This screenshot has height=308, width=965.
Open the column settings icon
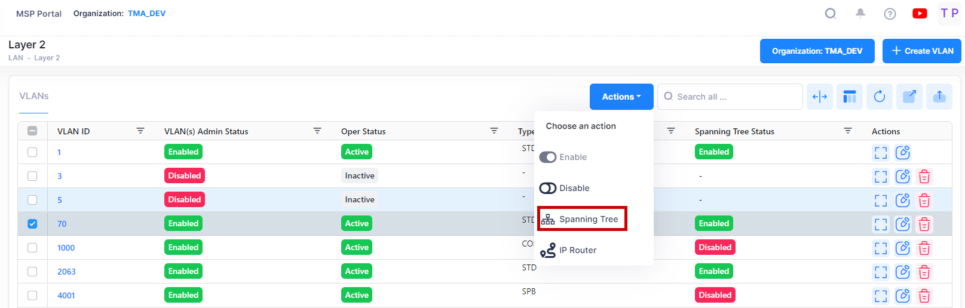click(x=850, y=97)
